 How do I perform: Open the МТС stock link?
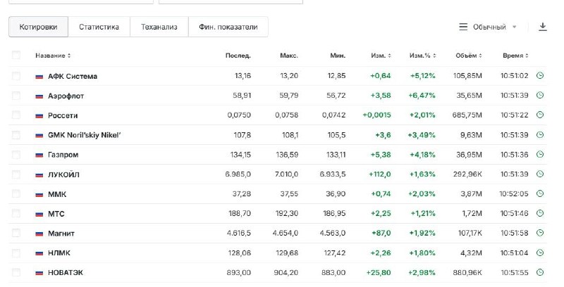(56, 214)
